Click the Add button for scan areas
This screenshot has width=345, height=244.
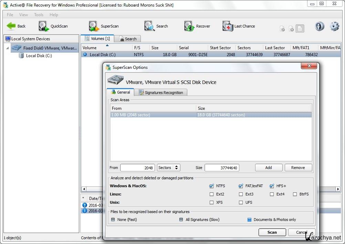click(x=269, y=168)
